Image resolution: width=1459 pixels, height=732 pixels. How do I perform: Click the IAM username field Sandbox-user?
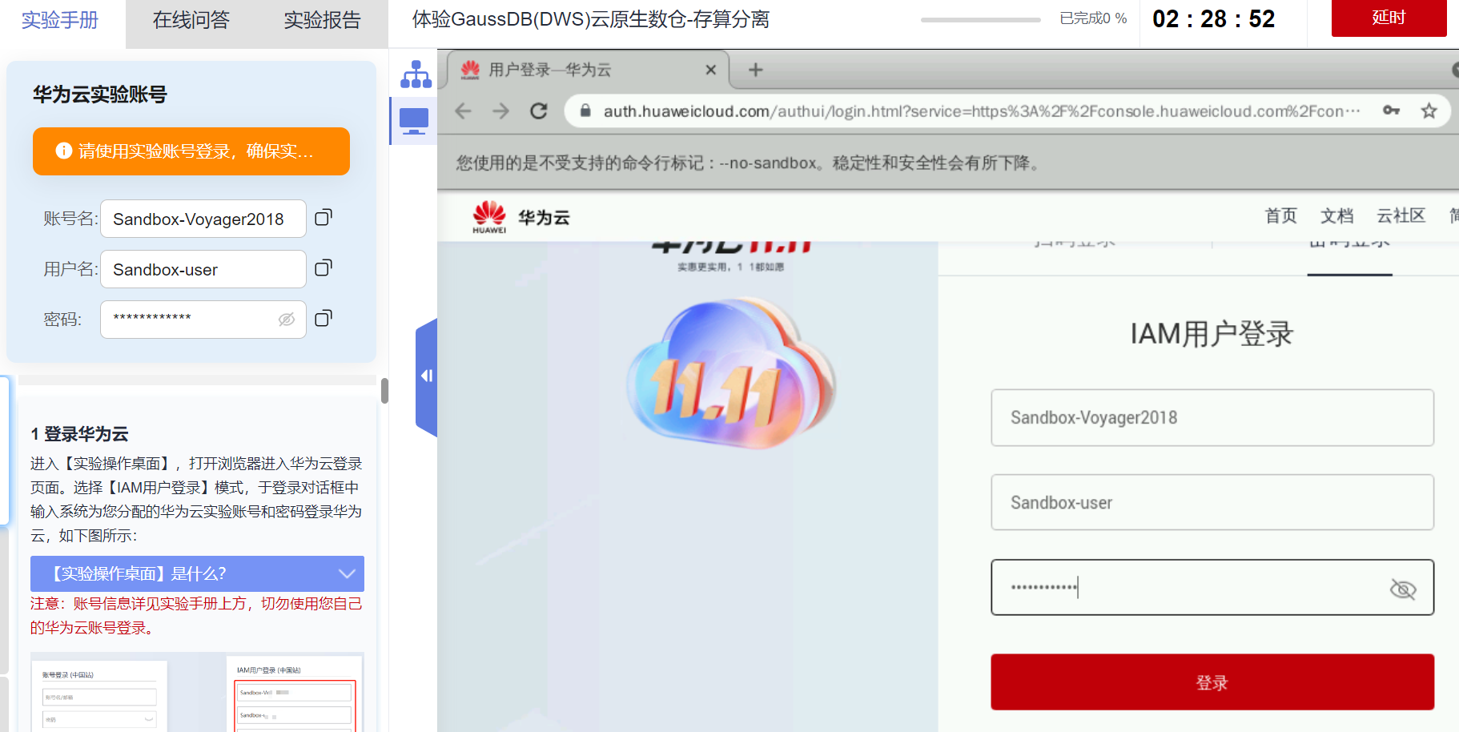click(1212, 502)
